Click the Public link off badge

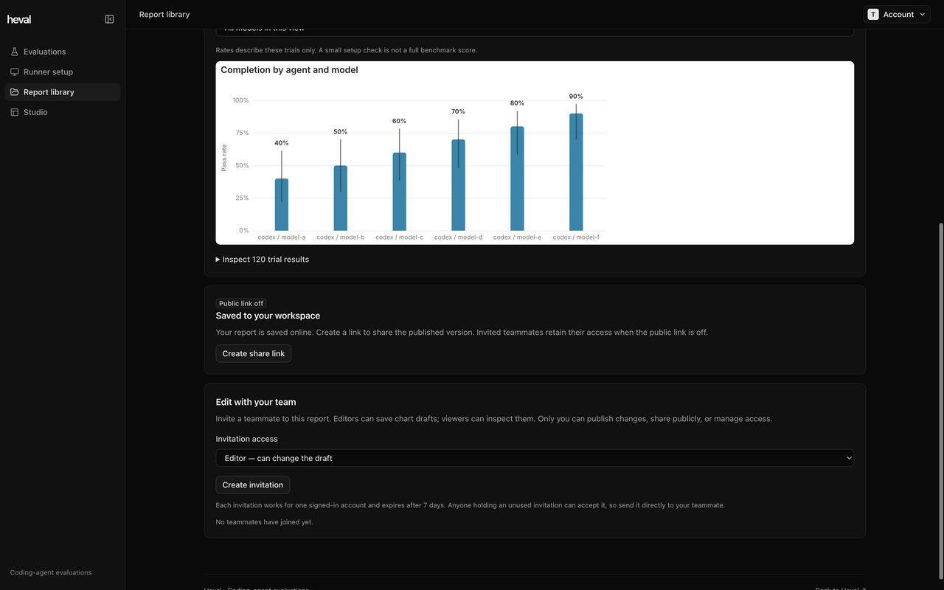pos(241,303)
